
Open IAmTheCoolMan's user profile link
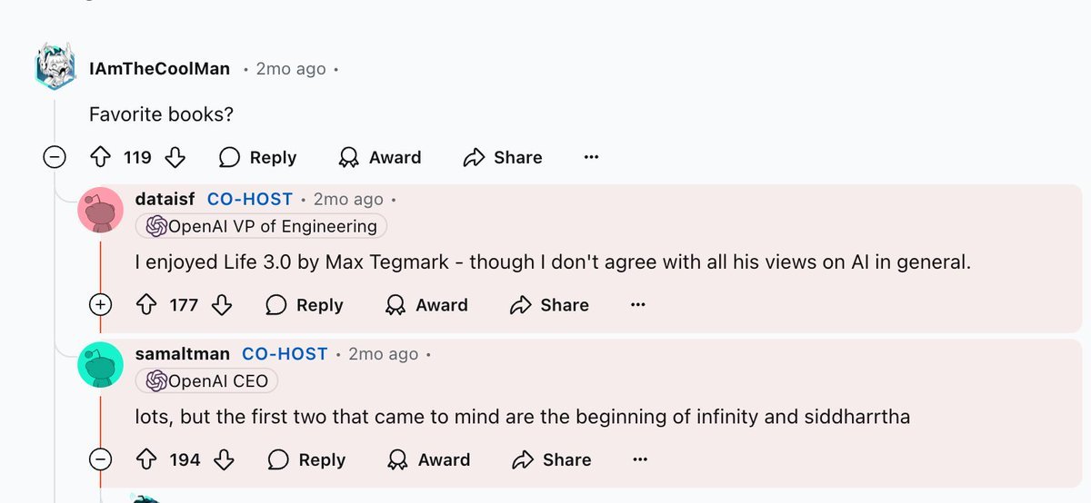coord(159,69)
